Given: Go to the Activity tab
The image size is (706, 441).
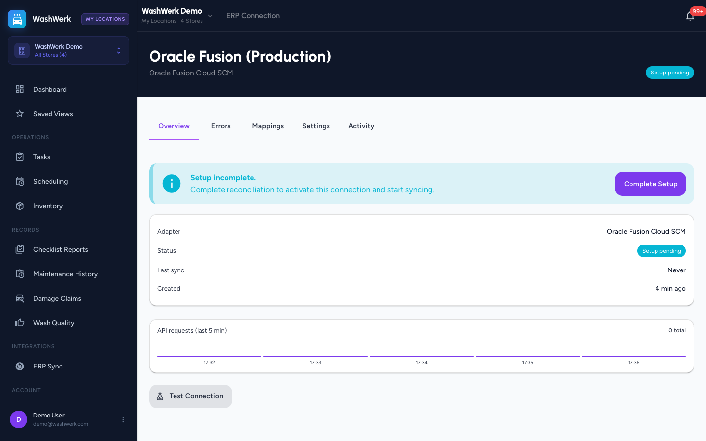Looking at the screenshot, I should 361,126.
